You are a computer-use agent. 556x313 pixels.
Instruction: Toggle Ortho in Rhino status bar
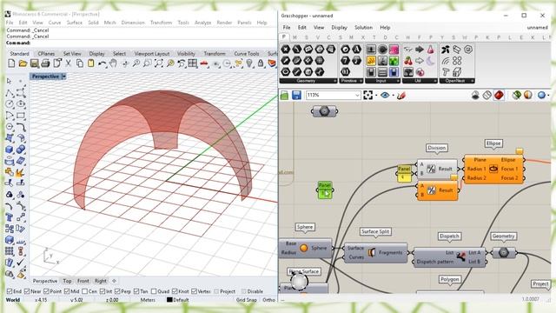(268, 300)
